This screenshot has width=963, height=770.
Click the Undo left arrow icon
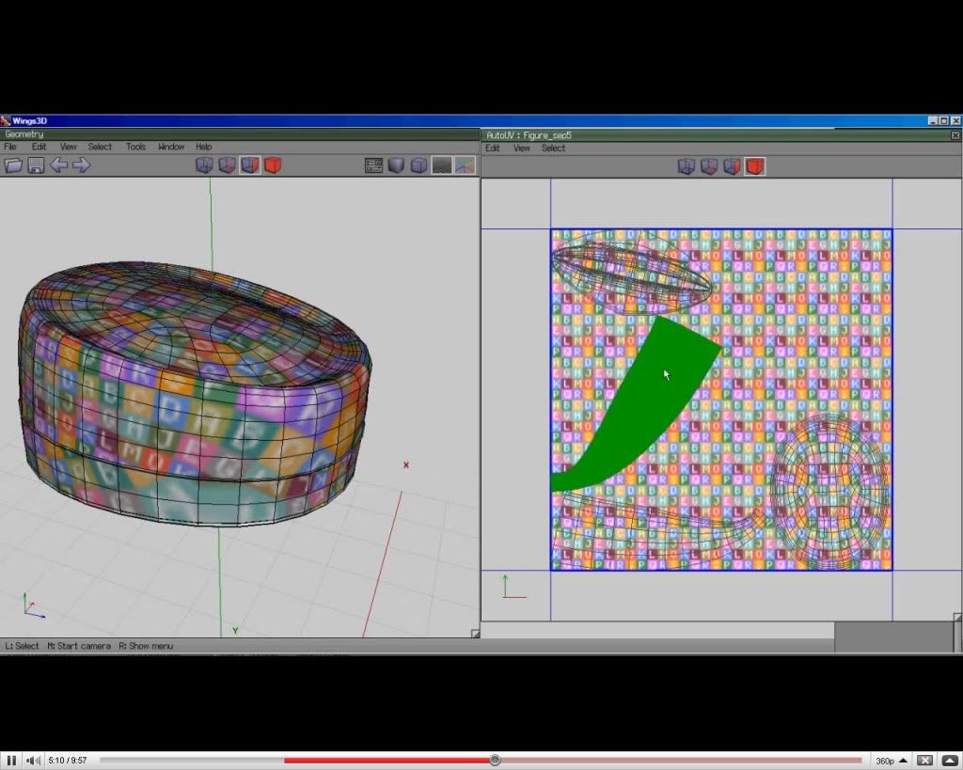(58, 165)
